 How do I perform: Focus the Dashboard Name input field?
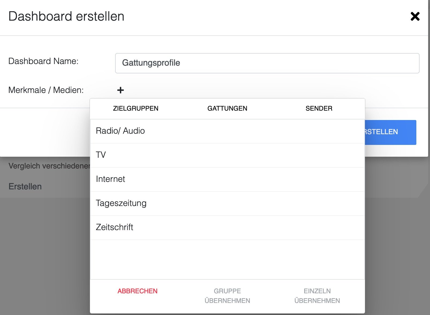pyautogui.click(x=267, y=63)
